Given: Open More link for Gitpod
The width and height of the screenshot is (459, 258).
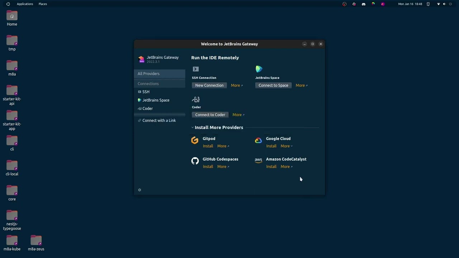Looking at the screenshot, I should tap(223, 146).
